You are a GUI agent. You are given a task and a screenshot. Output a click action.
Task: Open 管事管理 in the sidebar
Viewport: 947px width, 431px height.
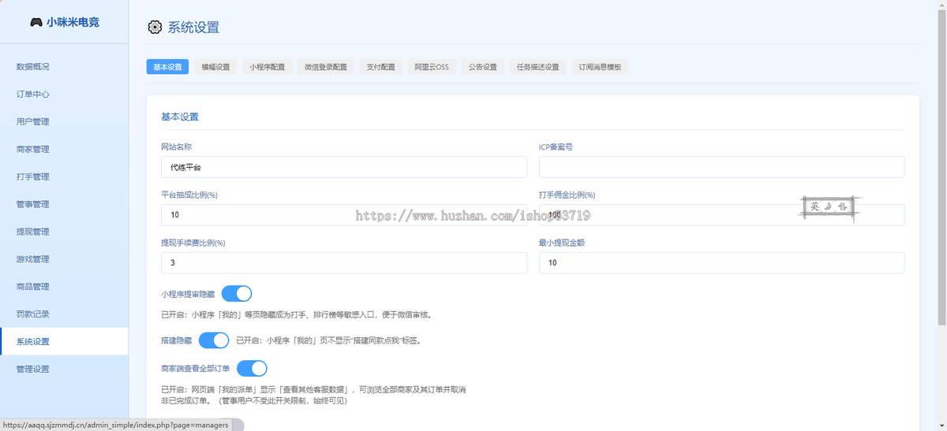[64, 204]
